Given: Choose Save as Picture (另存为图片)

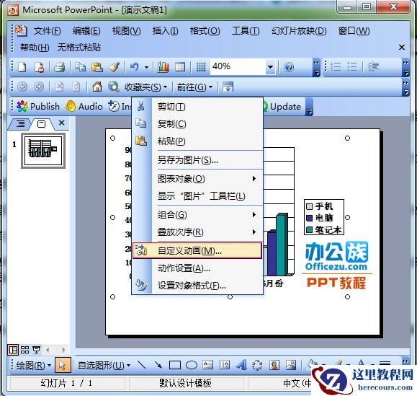Looking at the screenshot, I should 197,160.
